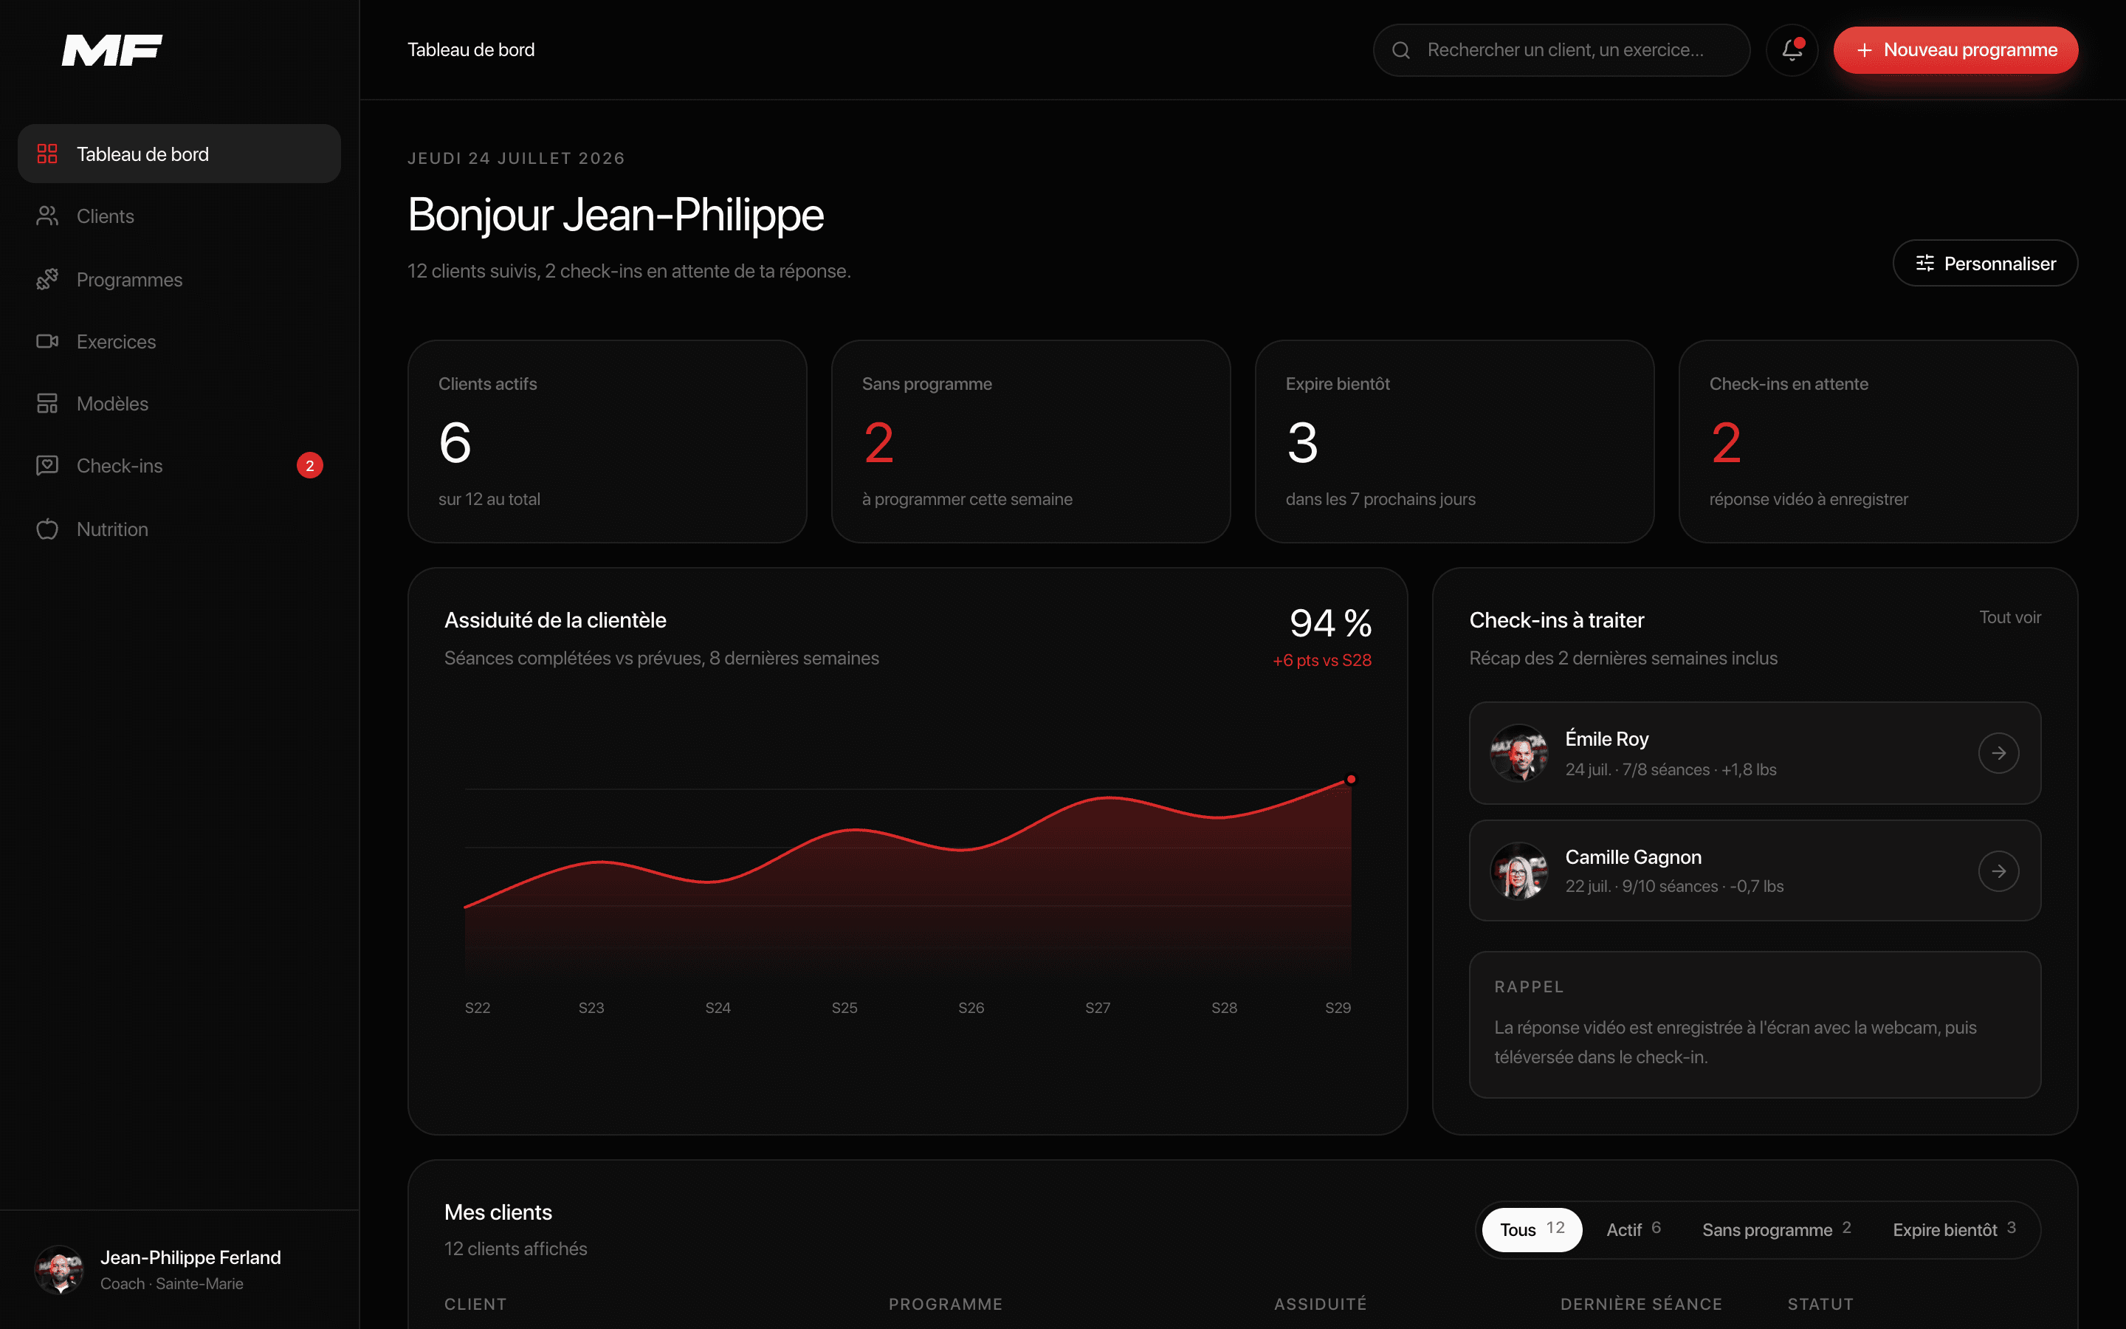The width and height of the screenshot is (2126, 1329).
Task: Open Modèles via the layout icon
Action: (47, 403)
